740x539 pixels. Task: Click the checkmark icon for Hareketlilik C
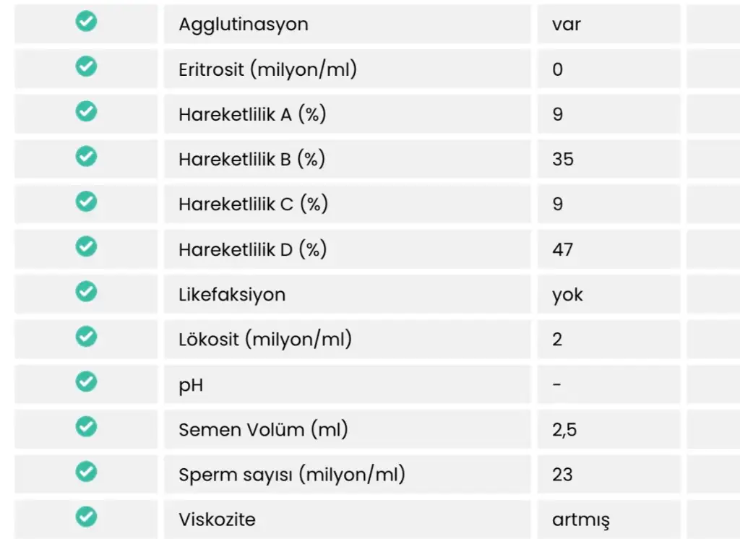click(x=86, y=202)
